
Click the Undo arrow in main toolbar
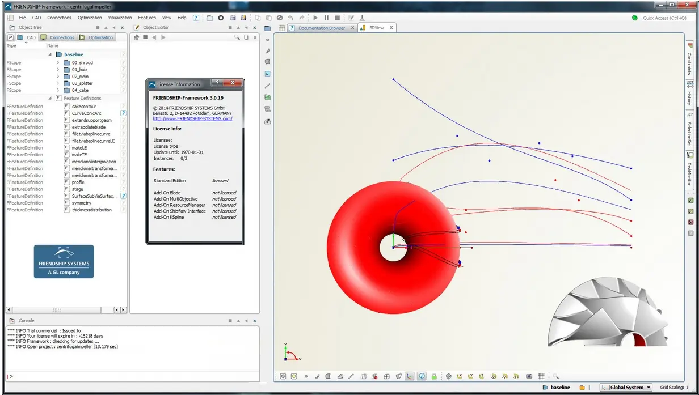tap(290, 18)
